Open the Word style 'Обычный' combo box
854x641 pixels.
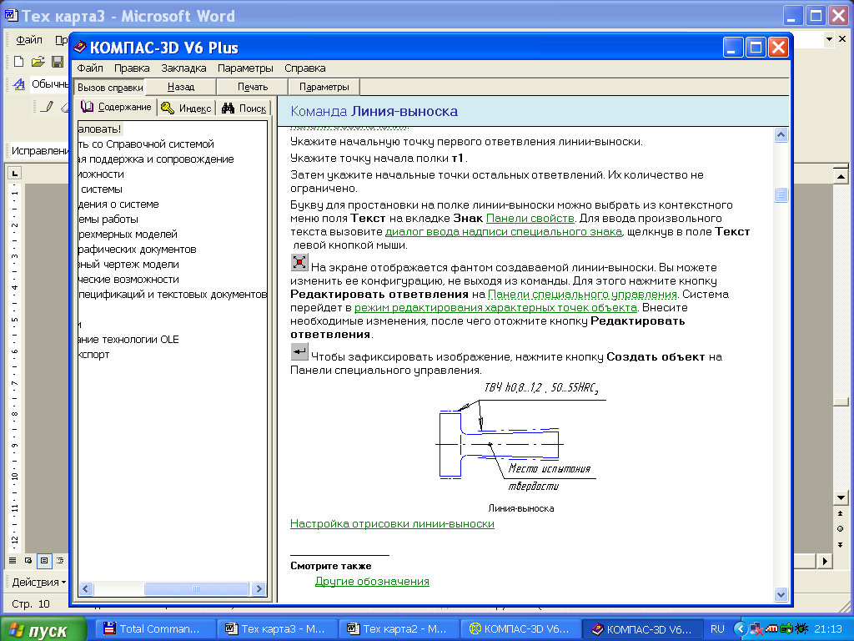(x=48, y=84)
